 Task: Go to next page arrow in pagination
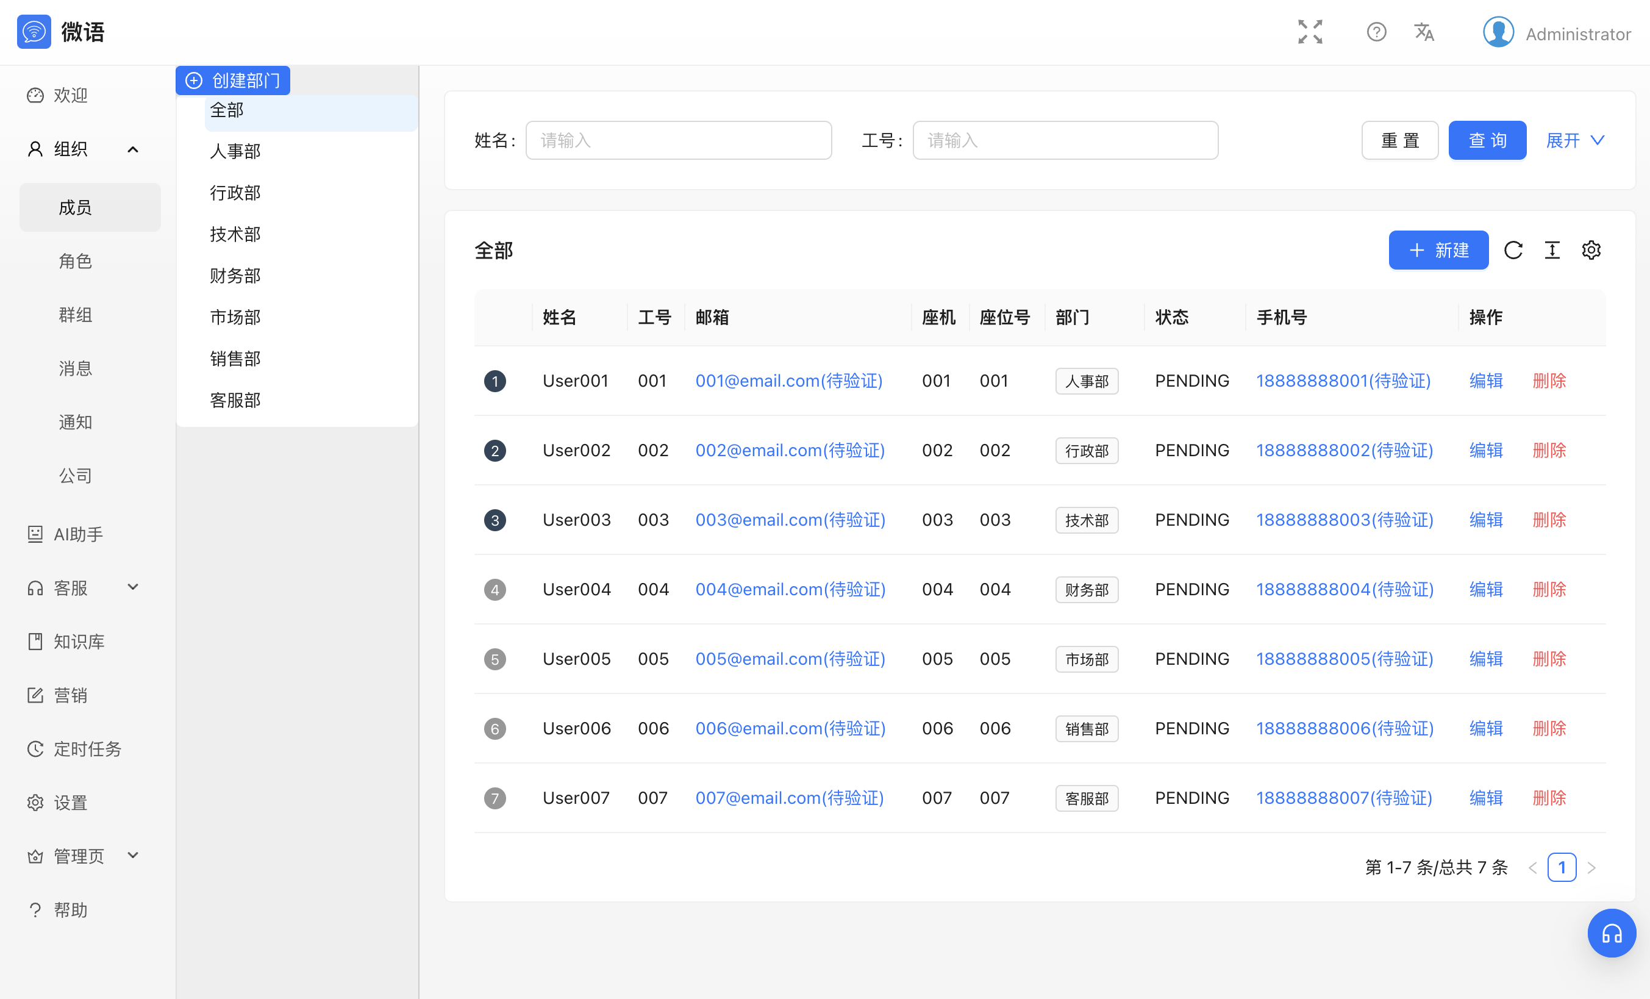click(x=1591, y=868)
